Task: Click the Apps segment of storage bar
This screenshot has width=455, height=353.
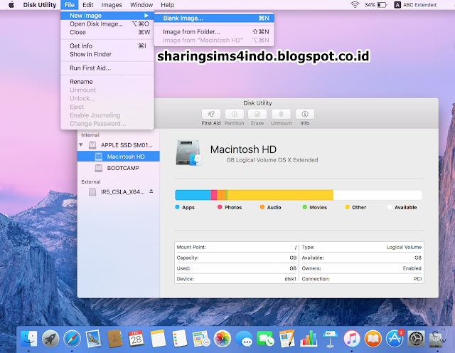Action: coord(193,195)
